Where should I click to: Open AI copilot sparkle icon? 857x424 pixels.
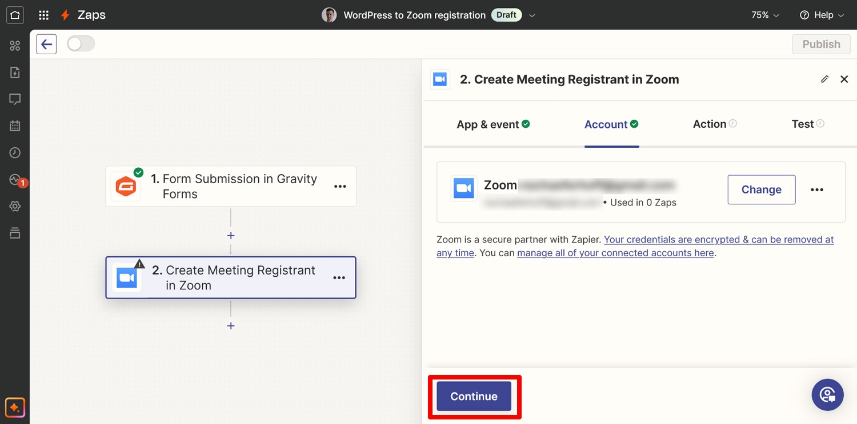pos(15,407)
